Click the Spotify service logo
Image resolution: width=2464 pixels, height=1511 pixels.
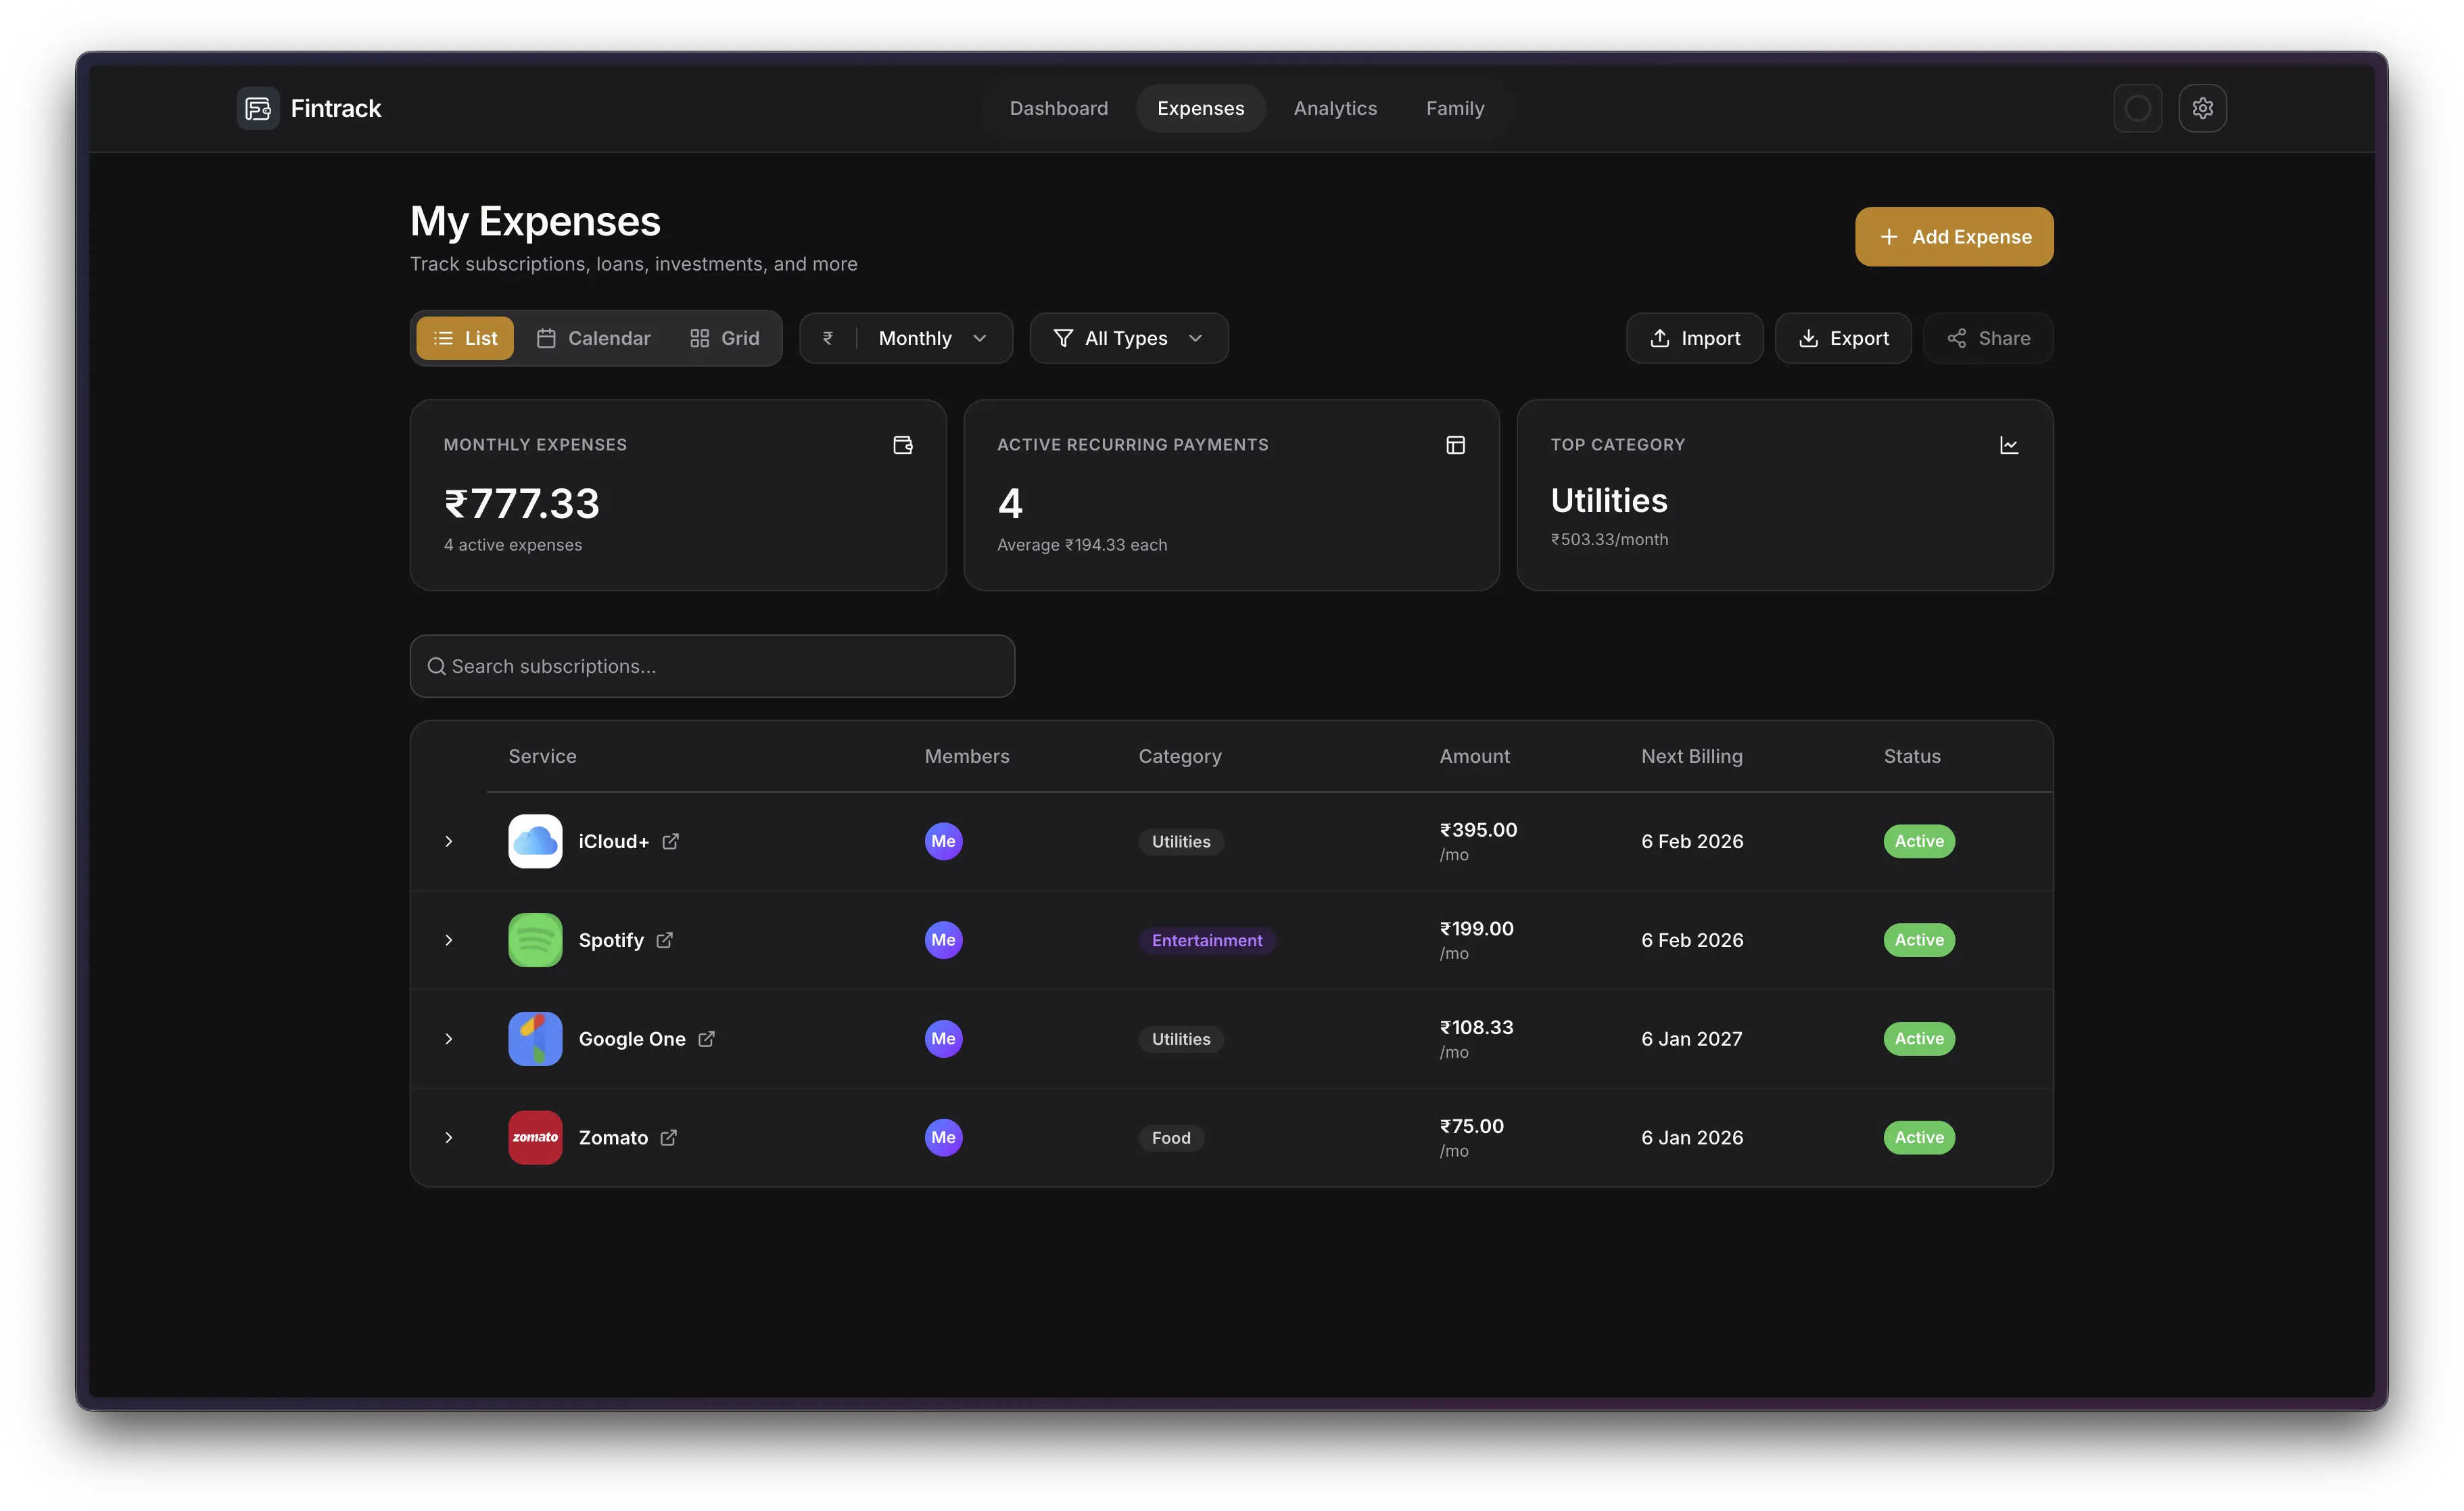tap(535, 940)
